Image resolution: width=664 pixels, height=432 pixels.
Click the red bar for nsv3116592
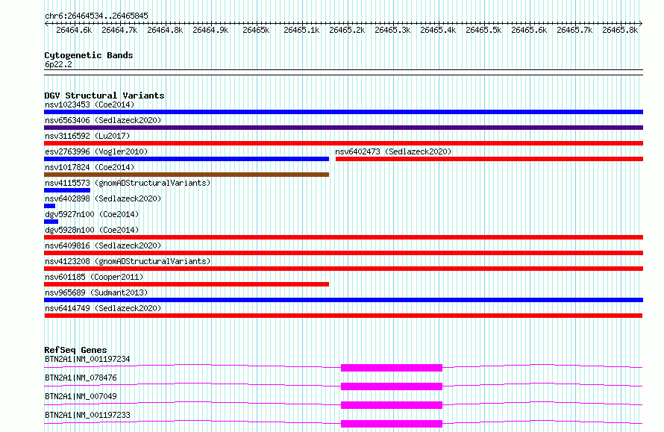tap(343, 143)
